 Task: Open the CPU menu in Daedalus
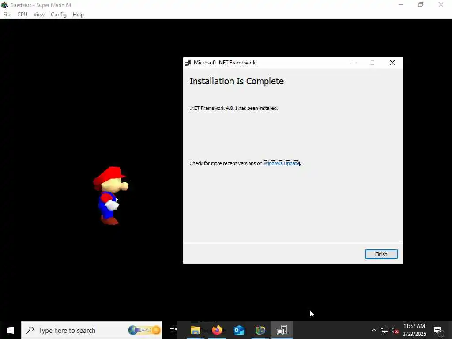[x=22, y=15]
